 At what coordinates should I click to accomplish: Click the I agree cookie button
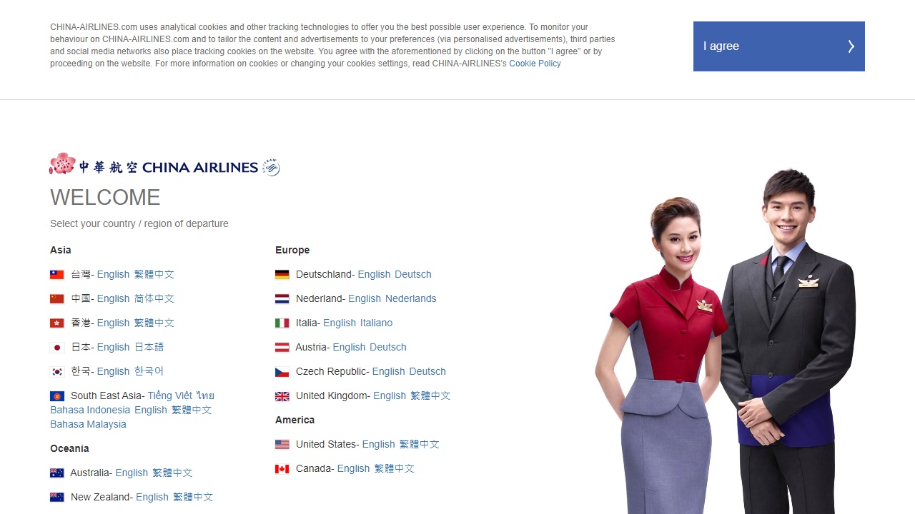[778, 46]
